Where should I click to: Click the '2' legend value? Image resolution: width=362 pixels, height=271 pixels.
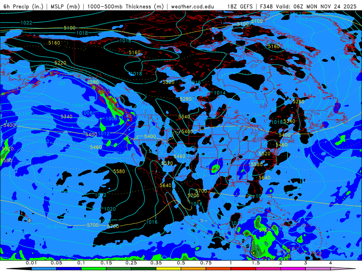(281, 263)
